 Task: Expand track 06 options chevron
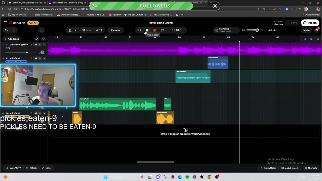click(44, 113)
